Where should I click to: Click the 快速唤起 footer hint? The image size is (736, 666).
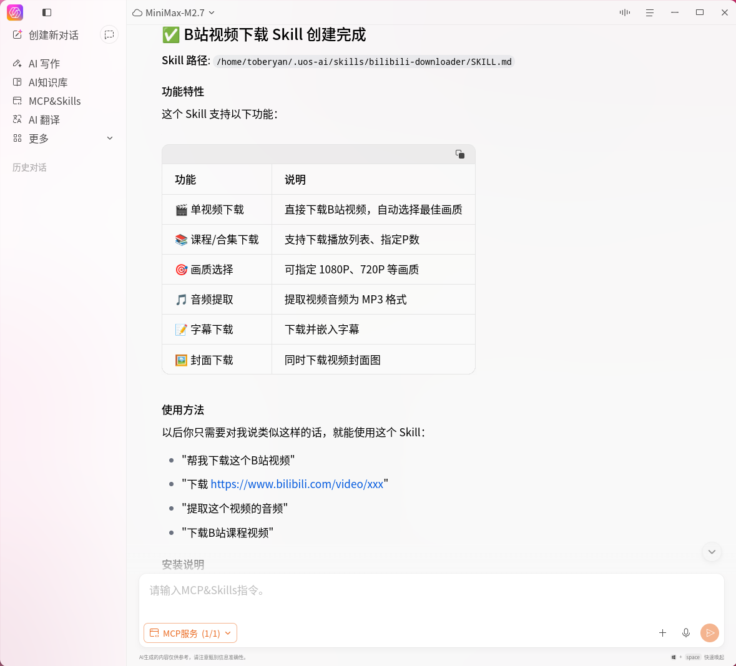714,657
